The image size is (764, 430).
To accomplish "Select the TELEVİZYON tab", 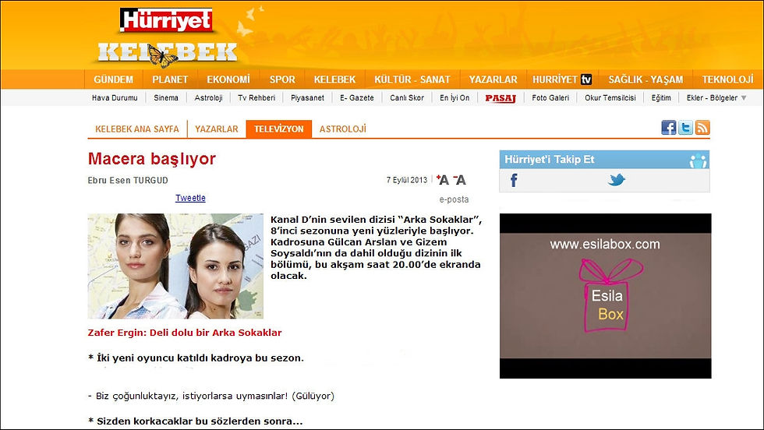I will [x=279, y=129].
